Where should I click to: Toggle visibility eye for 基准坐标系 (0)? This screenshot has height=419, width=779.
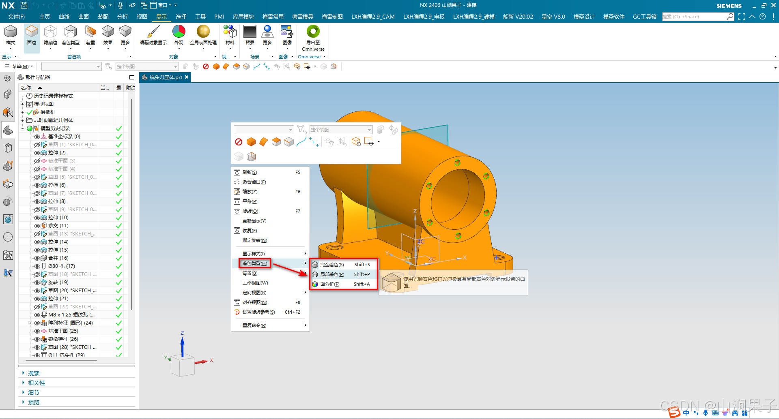pos(37,137)
